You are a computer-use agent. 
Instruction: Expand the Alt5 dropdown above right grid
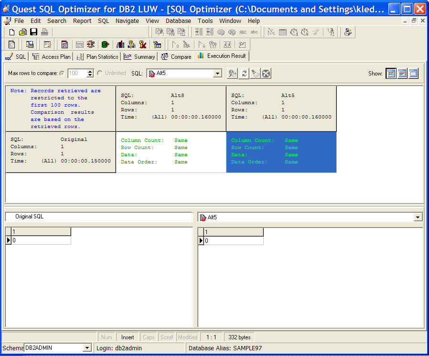[418, 217]
